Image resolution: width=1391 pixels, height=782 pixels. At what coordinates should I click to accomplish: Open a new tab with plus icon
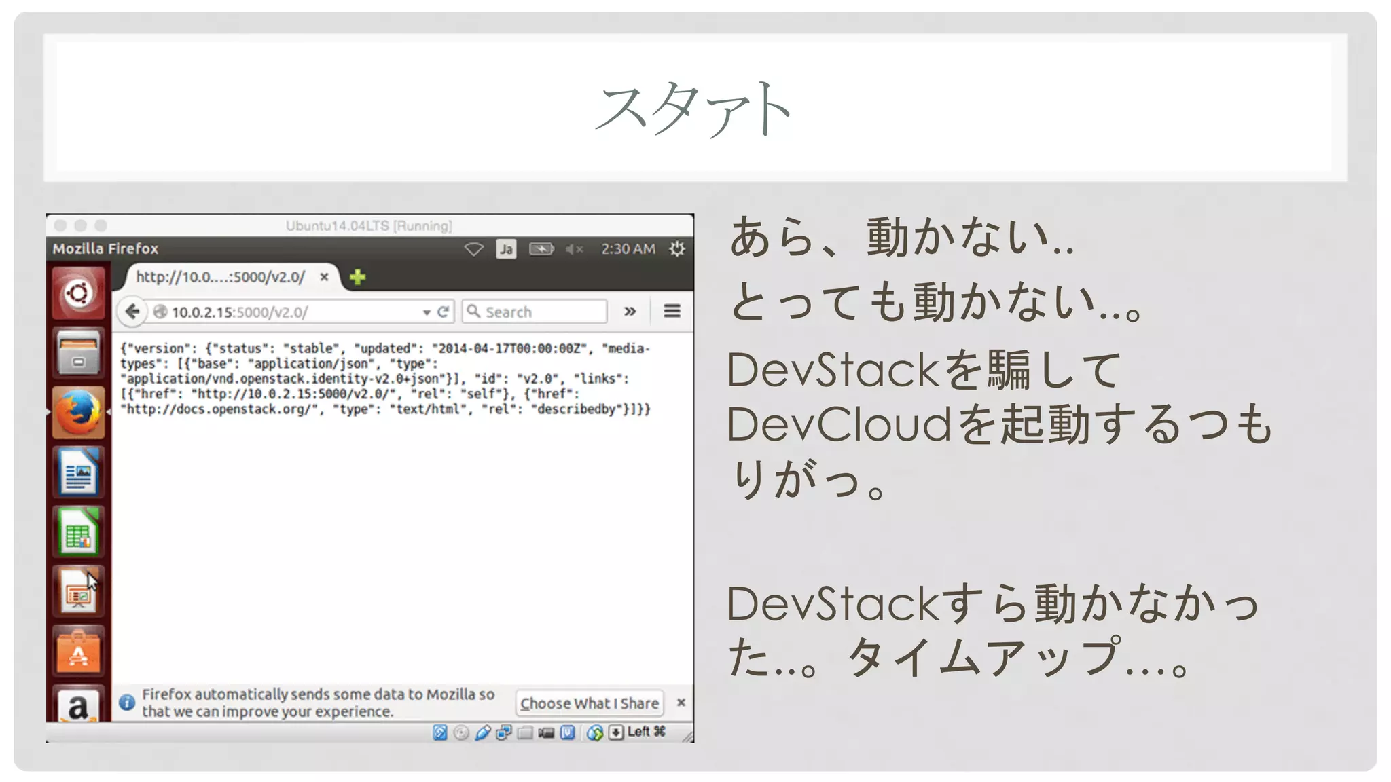357,277
